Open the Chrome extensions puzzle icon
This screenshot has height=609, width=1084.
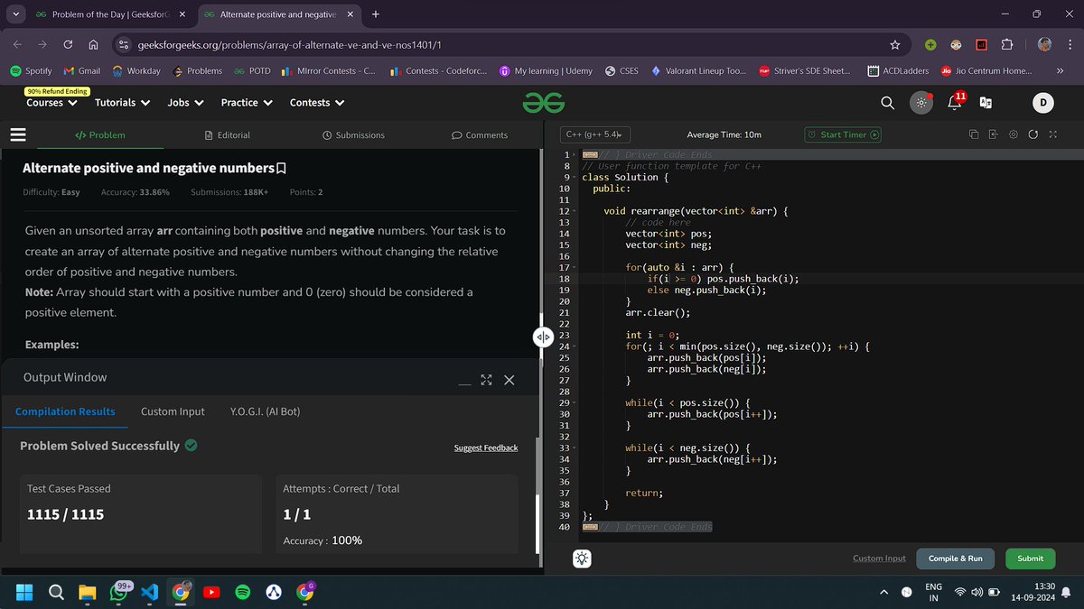coord(1008,44)
